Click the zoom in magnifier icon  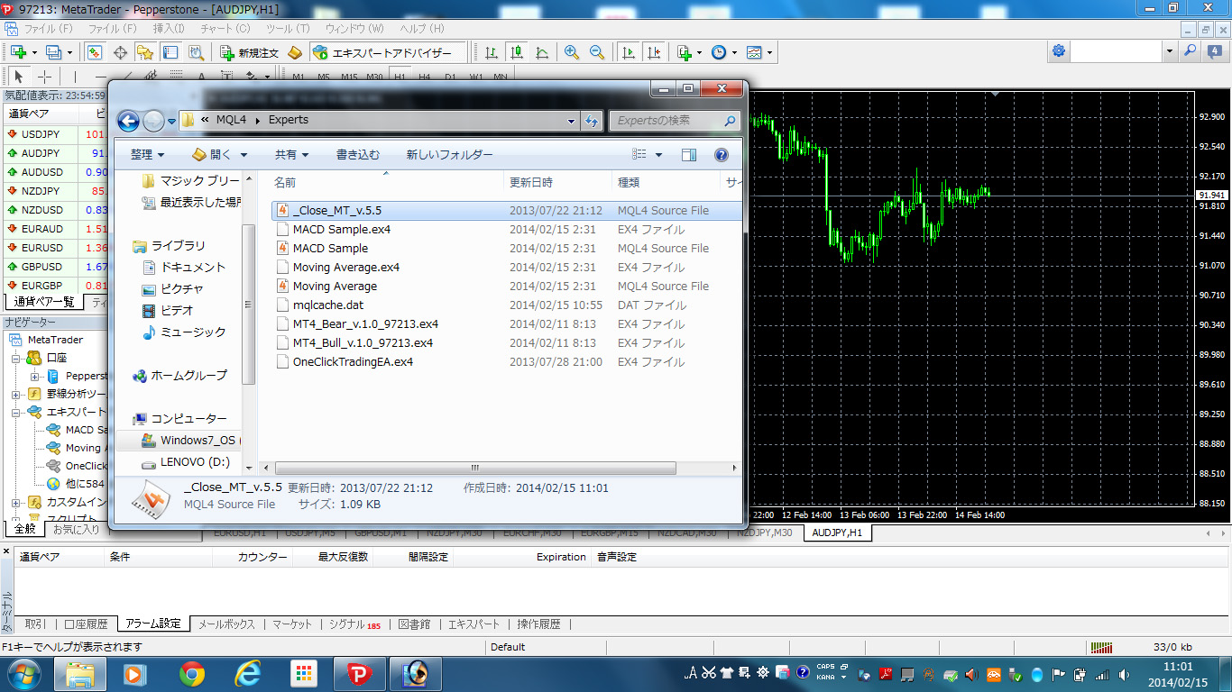click(x=572, y=52)
